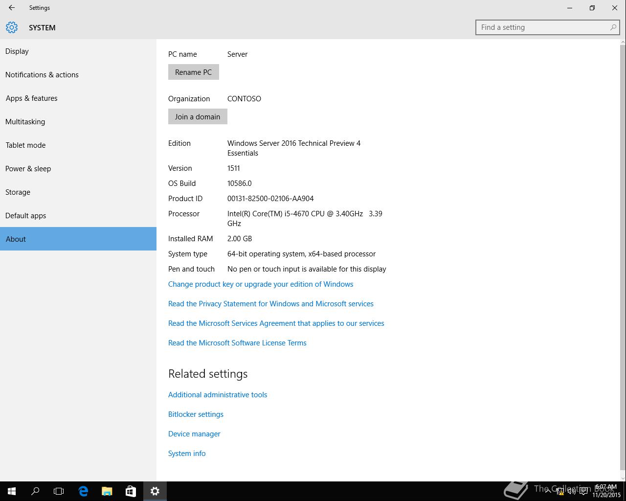Image resolution: width=626 pixels, height=501 pixels.
Task: Click the Intel Core i5-4670 processor text
Action: point(305,219)
